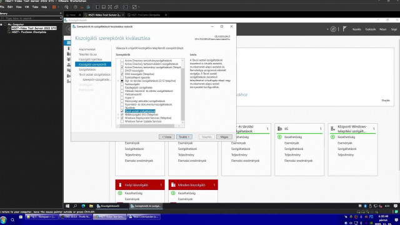
Task: Check the Active Directory tanúsítványszolgáltatások role
Action: 122,61
